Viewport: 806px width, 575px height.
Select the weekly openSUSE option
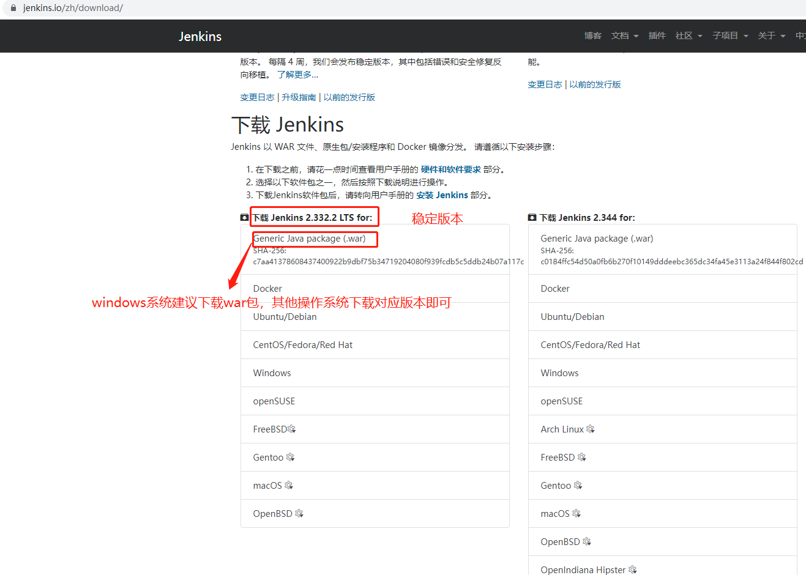(663, 401)
